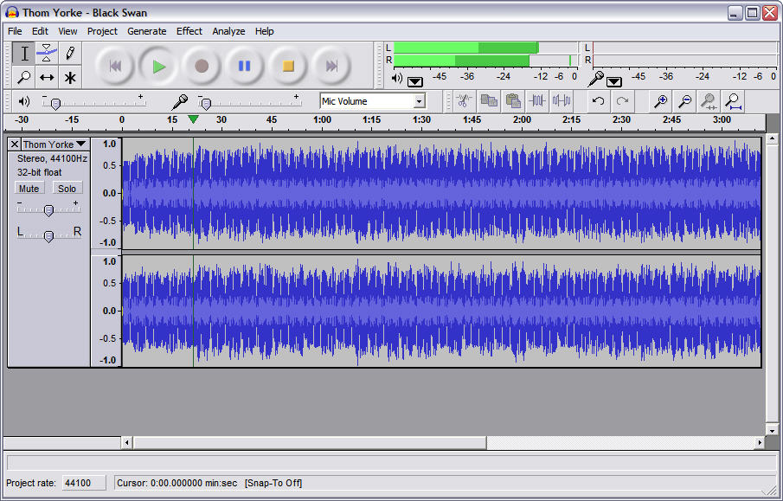Click the Project rate 44100 field
The height and width of the screenshot is (501, 783).
84,483
